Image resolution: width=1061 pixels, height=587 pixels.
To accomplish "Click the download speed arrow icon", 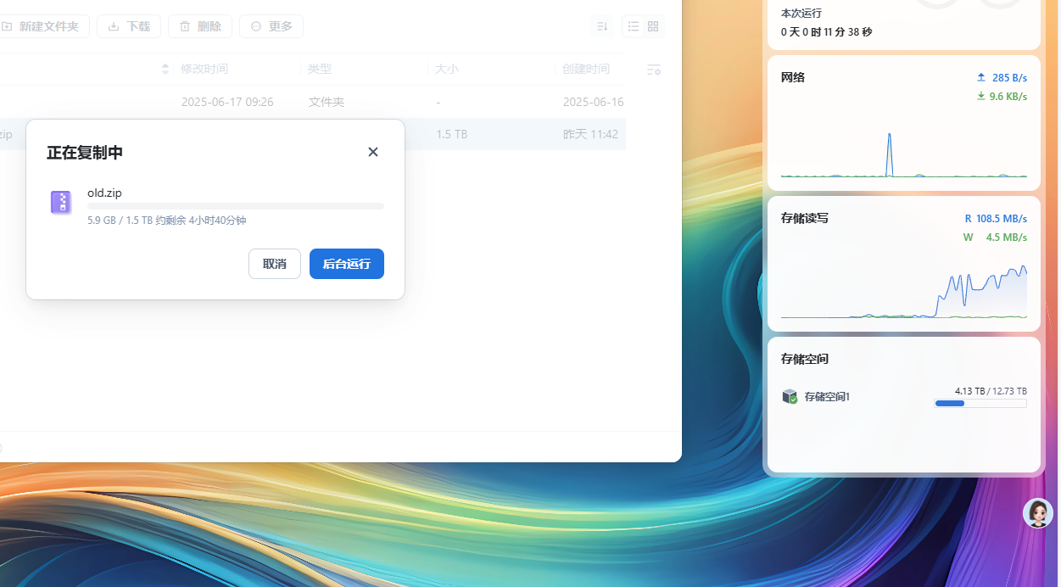I will coord(981,97).
